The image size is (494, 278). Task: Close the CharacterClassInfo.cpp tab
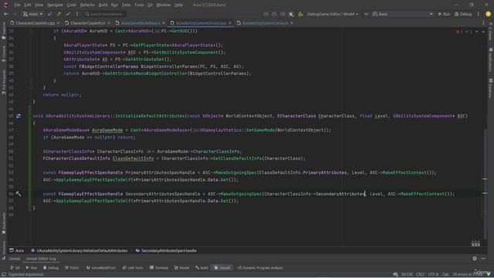click(x=59, y=23)
